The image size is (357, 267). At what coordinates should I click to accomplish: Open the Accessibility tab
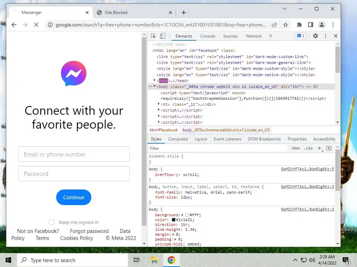click(x=324, y=139)
